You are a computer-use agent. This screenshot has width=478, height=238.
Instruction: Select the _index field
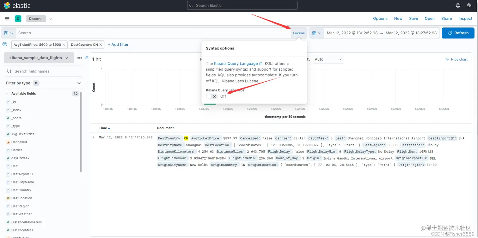click(x=16, y=110)
